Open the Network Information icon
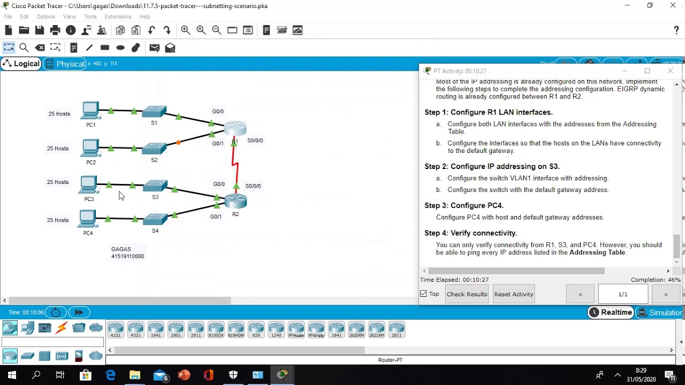 [x=71, y=30]
